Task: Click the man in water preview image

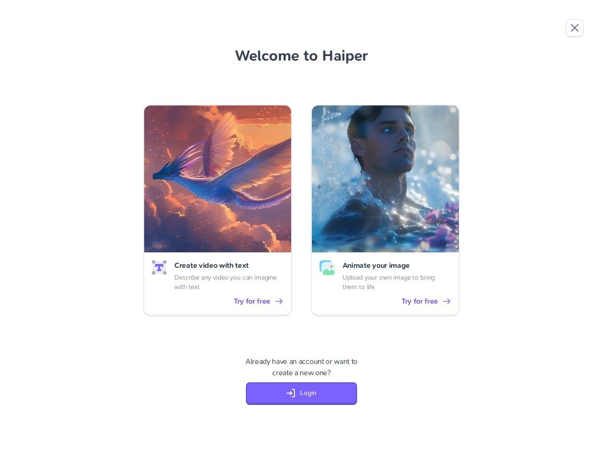Action: [385, 179]
